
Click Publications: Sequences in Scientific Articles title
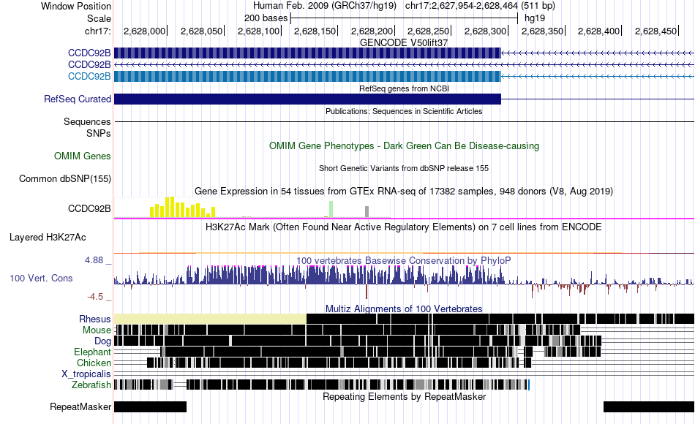(404, 111)
